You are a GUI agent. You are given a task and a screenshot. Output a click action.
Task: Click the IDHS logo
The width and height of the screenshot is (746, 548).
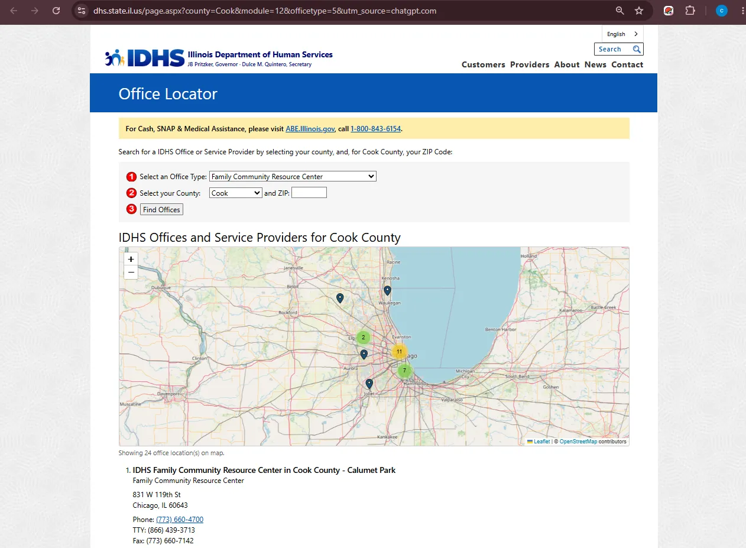pyautogui.click(x=145, y=57)
